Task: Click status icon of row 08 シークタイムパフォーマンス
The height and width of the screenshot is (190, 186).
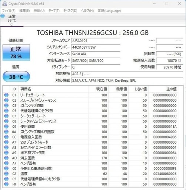Action: point(6,121)
